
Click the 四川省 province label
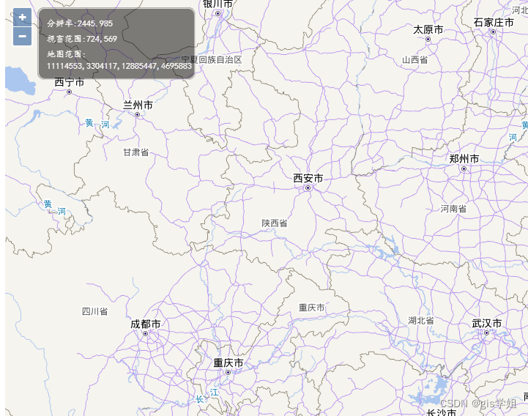[95, 311]
